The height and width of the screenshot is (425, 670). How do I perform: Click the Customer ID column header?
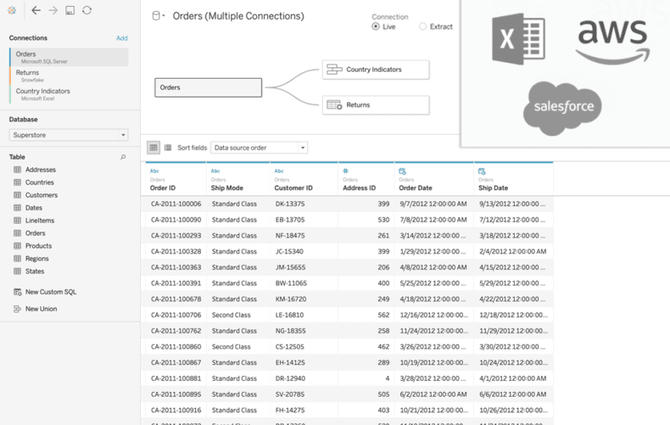click(293, 187)
